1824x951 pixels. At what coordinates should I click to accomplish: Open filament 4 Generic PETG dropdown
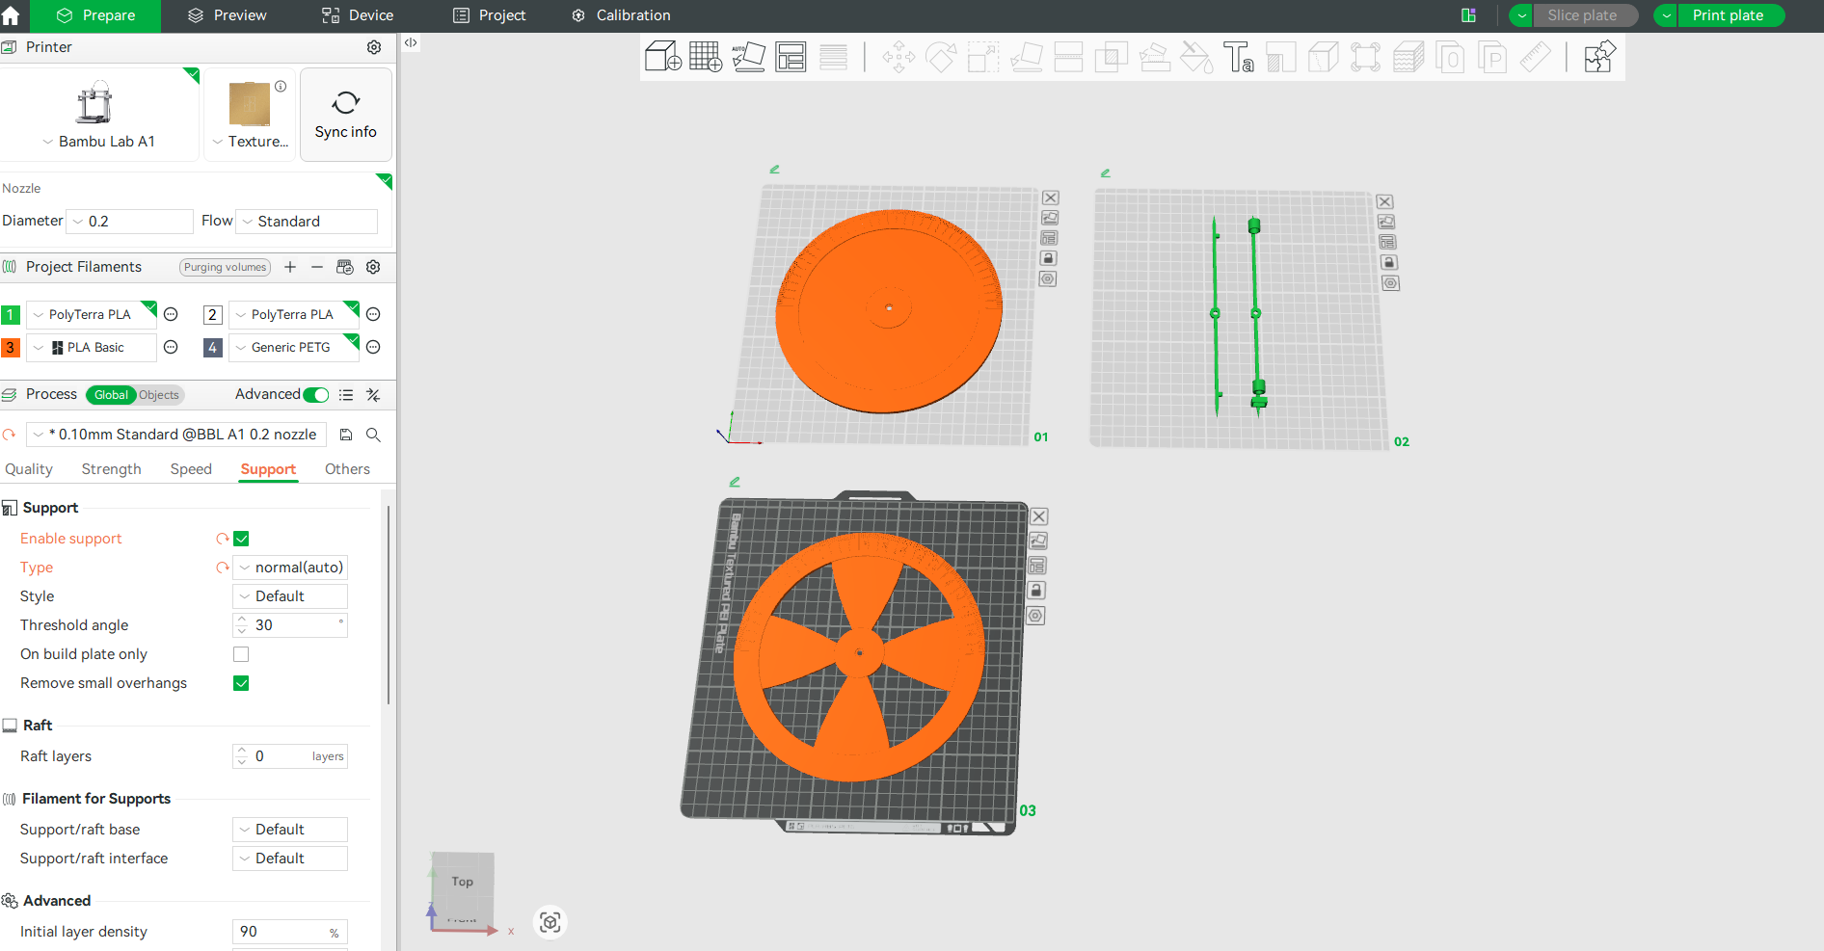(294, 347)
